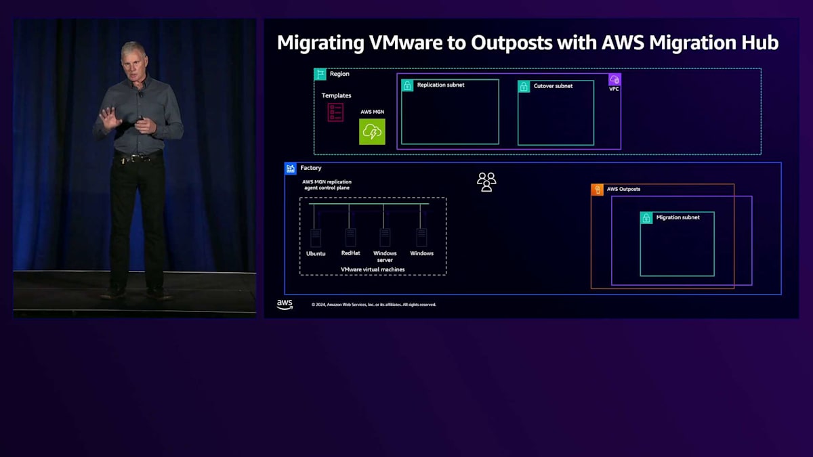Click the RedHat server icon
This screenshot has width=813, height=457.
pyautogui.click(x=350, y=238)
